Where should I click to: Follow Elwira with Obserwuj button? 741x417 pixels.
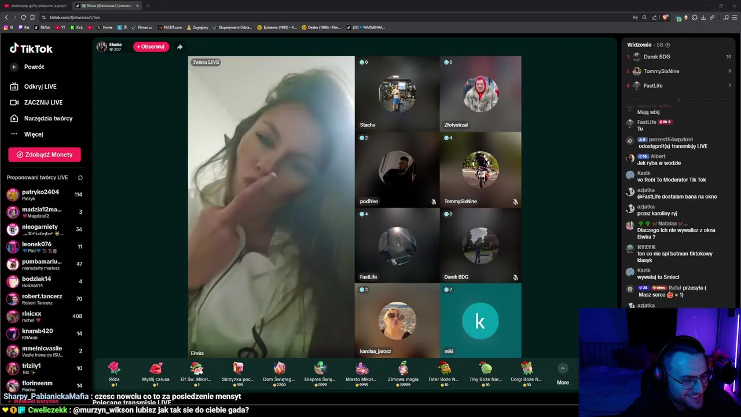pos(151,47)
